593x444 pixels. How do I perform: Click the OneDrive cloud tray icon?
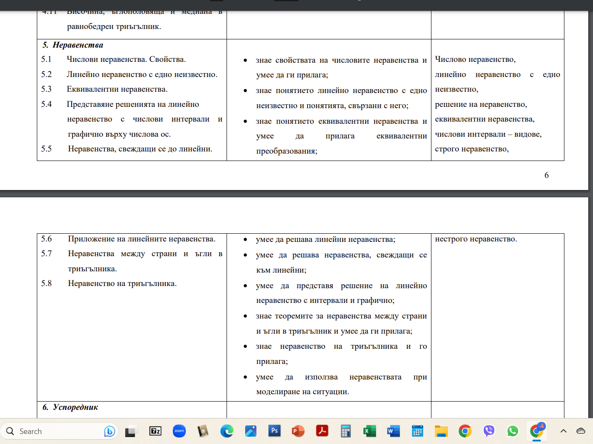coord(581,431)
